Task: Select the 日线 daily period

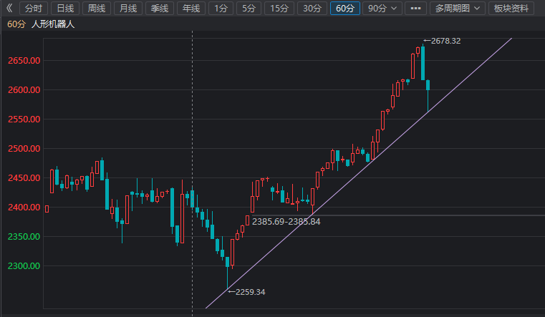Action: coord(65,9)
